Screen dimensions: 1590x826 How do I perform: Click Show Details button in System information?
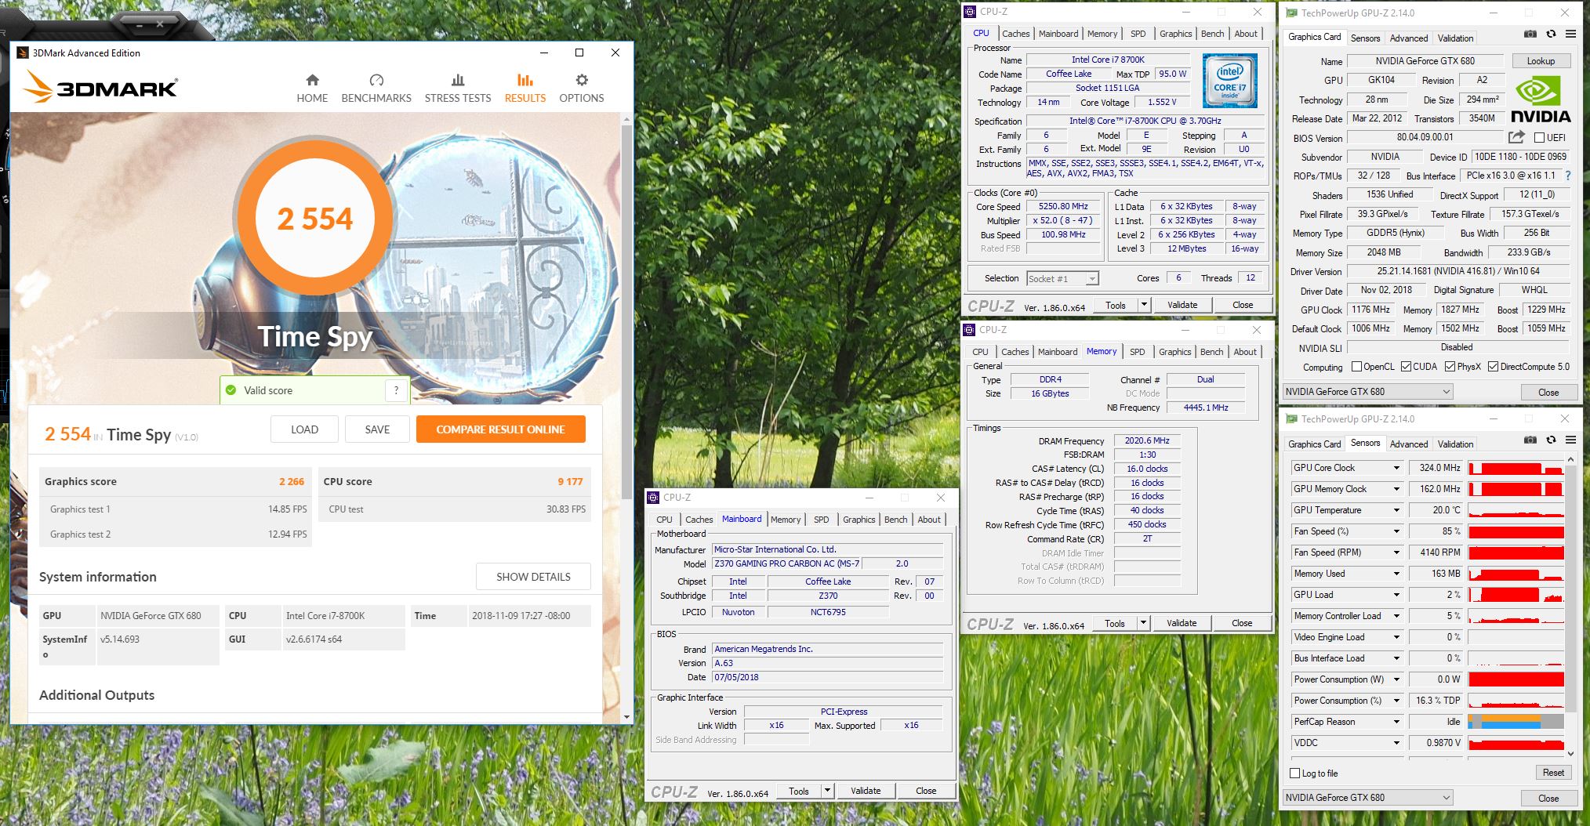[533, 577]
